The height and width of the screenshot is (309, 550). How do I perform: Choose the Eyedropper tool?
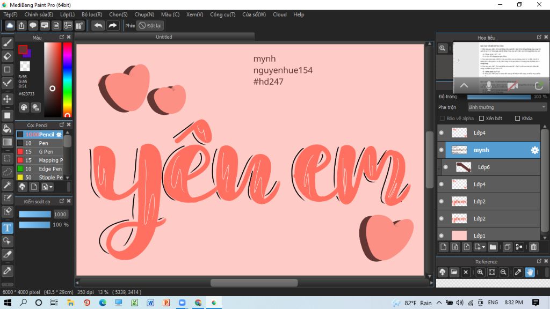coord(8,269)
